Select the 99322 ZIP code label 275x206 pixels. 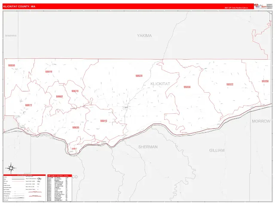230,85
